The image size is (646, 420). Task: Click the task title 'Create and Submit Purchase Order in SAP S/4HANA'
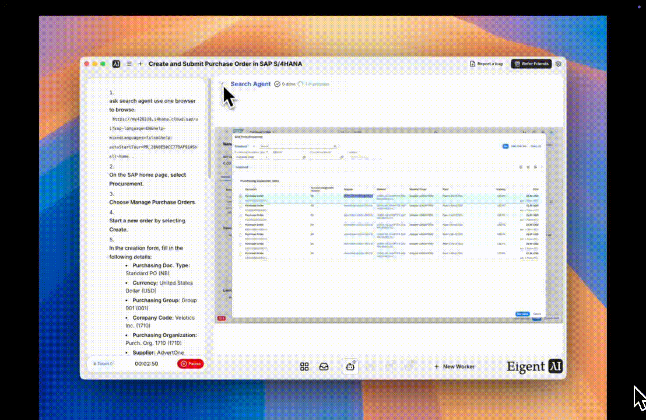226,64
